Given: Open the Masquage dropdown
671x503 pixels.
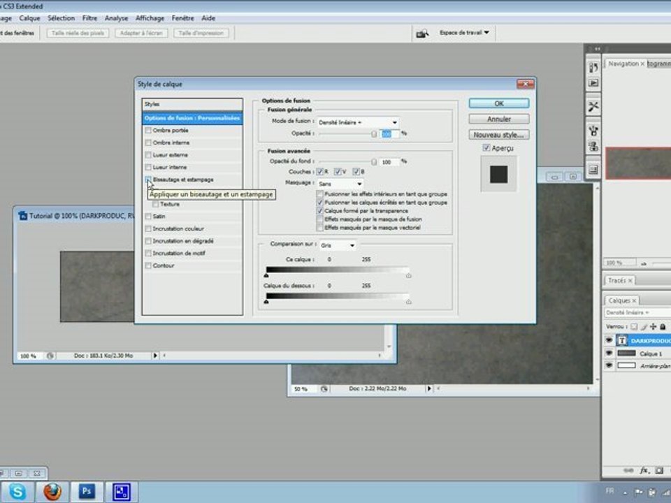Looking at the screenshot, I should coord(340,184).
